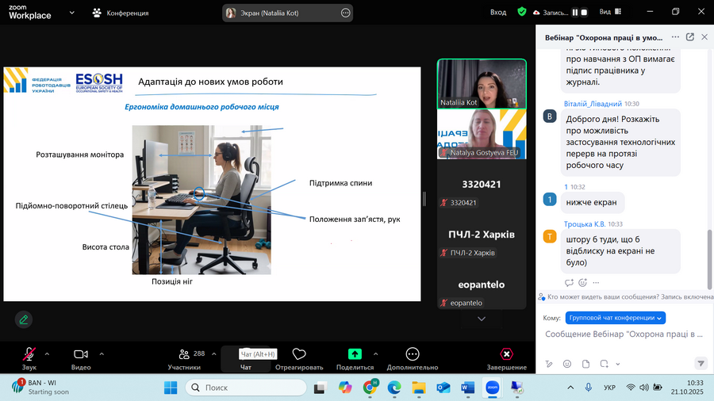Pop out the chat panel window
This screenshot has width=714, height=401.
click(x=690, y=37)
